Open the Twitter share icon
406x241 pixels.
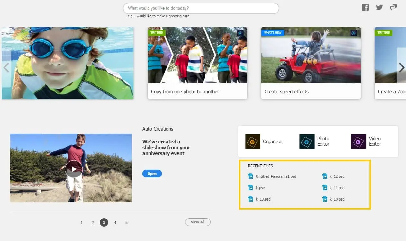(379, 7)
